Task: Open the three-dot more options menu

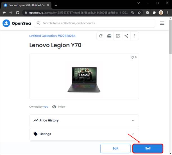Action: [x=135, y=36]
